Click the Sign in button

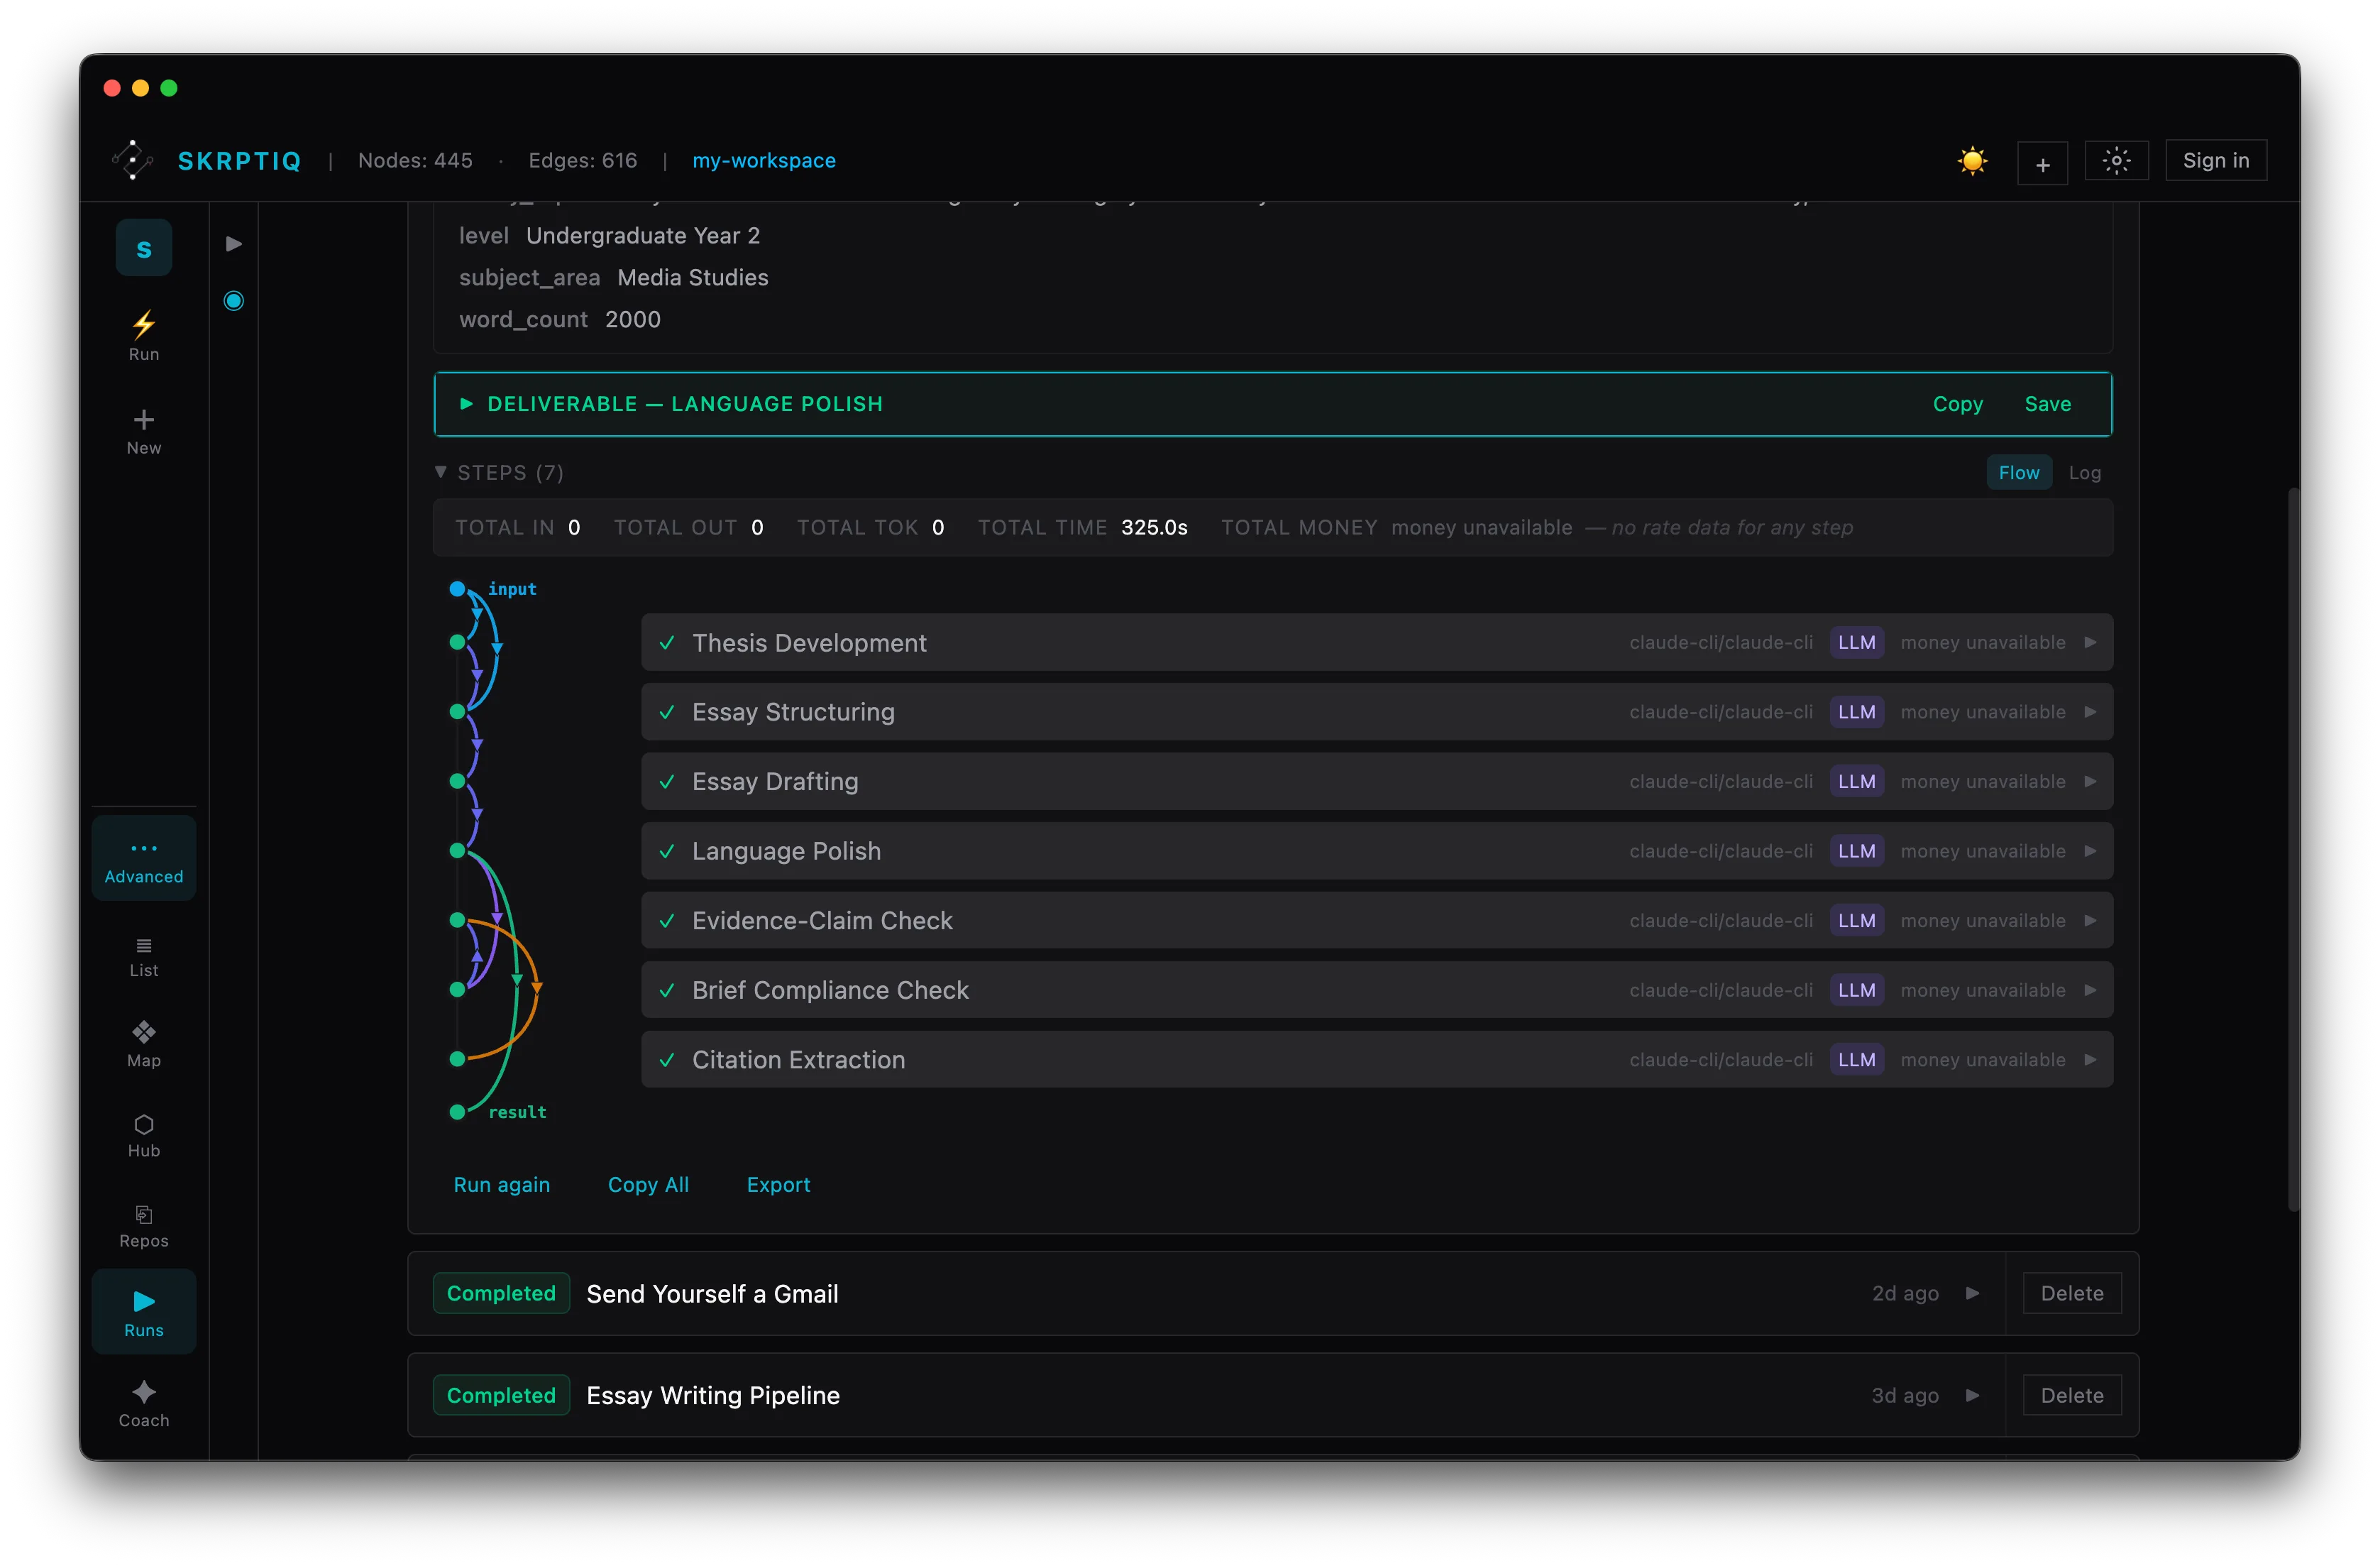pos(2216,160)
